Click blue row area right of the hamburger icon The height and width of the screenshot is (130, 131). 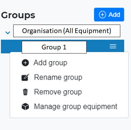(120, 46)
